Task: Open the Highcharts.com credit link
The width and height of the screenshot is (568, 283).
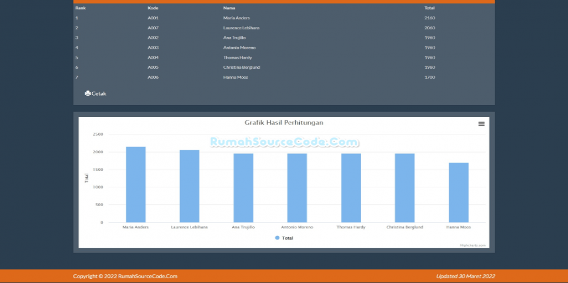Action: tap(472, 245)
